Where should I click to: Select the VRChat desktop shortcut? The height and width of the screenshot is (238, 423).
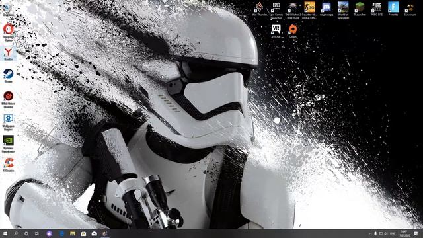click(276, 31)
